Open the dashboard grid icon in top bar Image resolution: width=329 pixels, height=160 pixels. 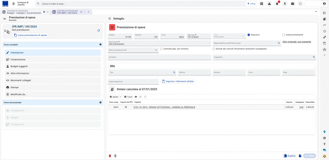(x=261, y=4)
